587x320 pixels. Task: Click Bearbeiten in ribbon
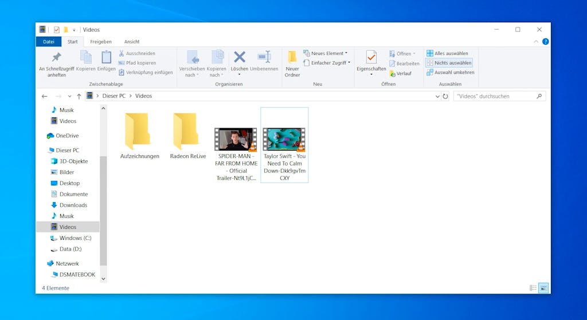(x=404, y=64)
